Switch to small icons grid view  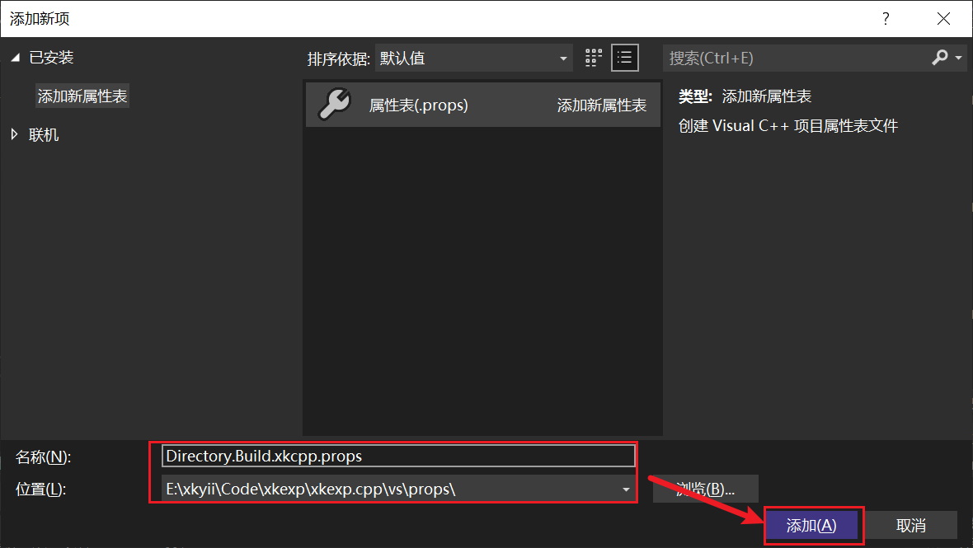click(594, 59)
